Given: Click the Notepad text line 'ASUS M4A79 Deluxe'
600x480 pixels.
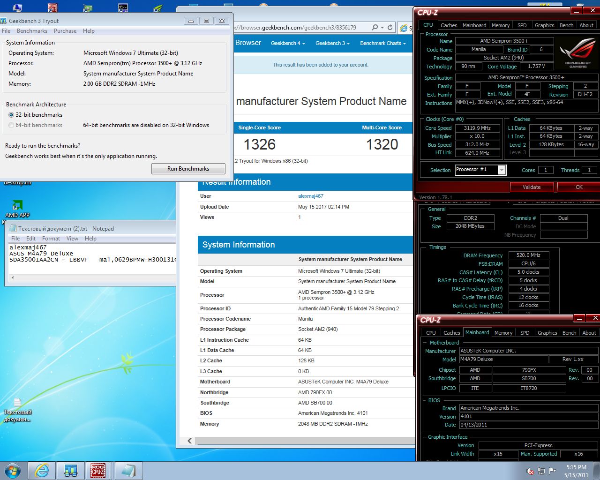Looking at the screenshot, I should (x=41, y=253).
